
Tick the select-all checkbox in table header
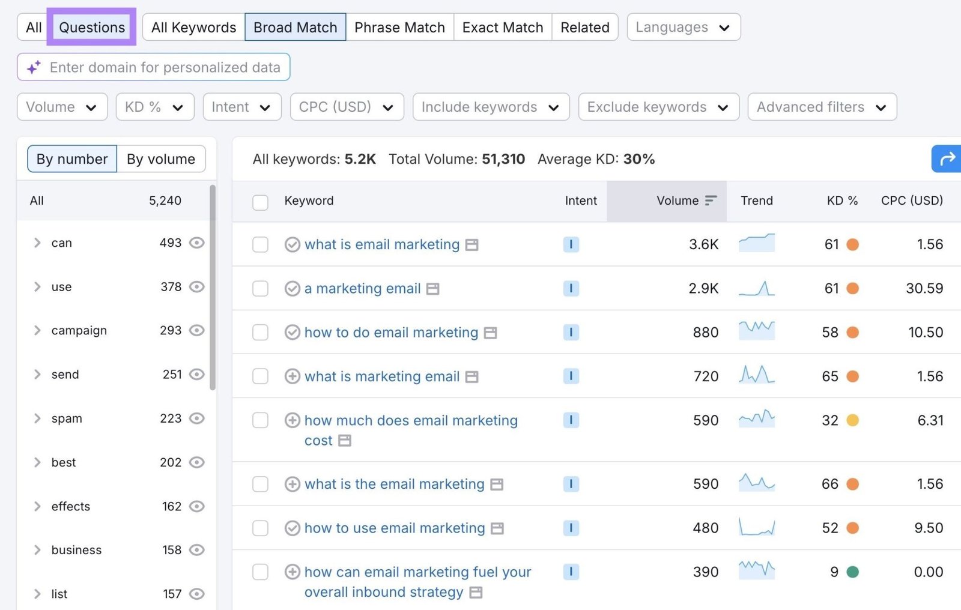(260, 202)
